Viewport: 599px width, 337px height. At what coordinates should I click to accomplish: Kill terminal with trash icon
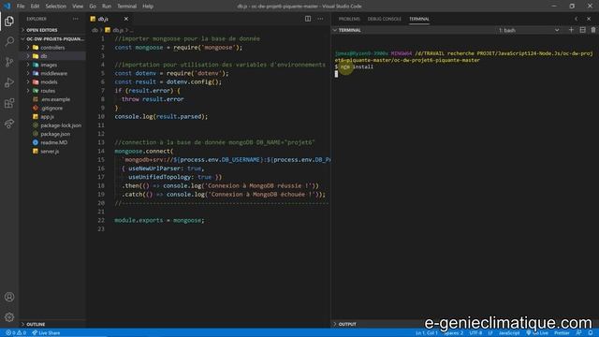[x=593, y=30]
